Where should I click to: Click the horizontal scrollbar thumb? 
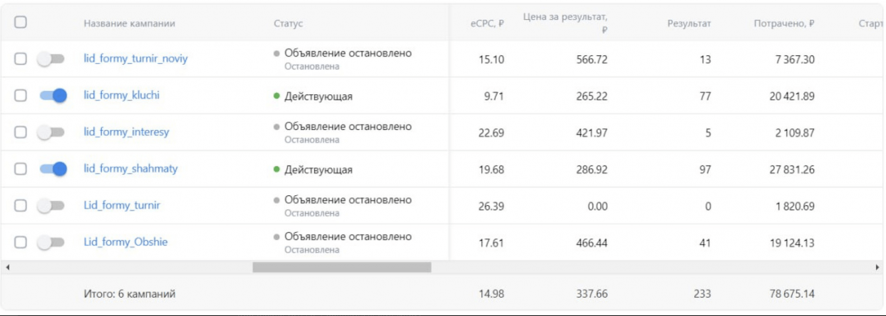(x=341, y=267)
